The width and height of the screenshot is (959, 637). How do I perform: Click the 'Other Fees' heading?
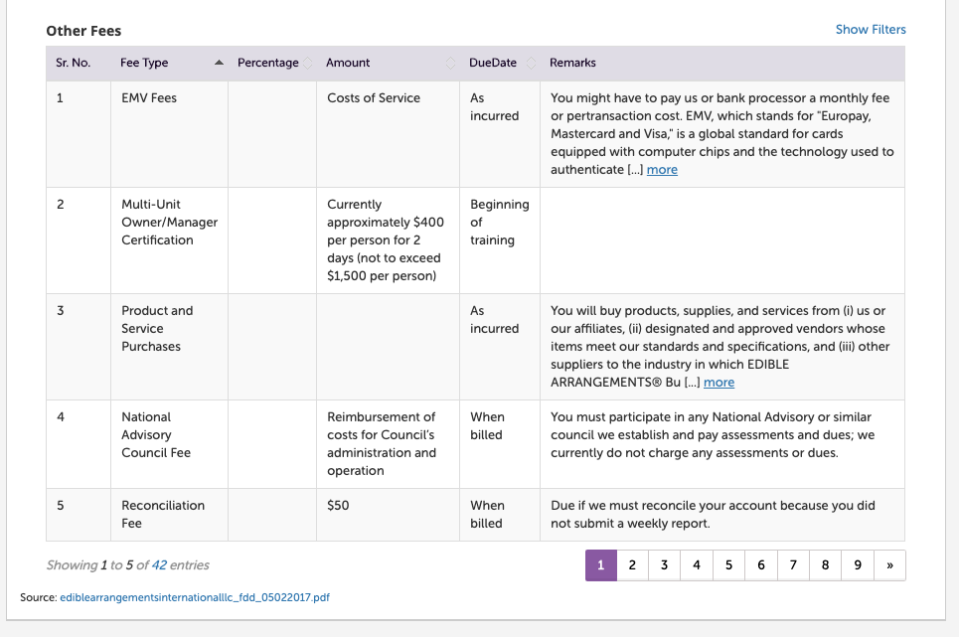(x=83, y=31)
